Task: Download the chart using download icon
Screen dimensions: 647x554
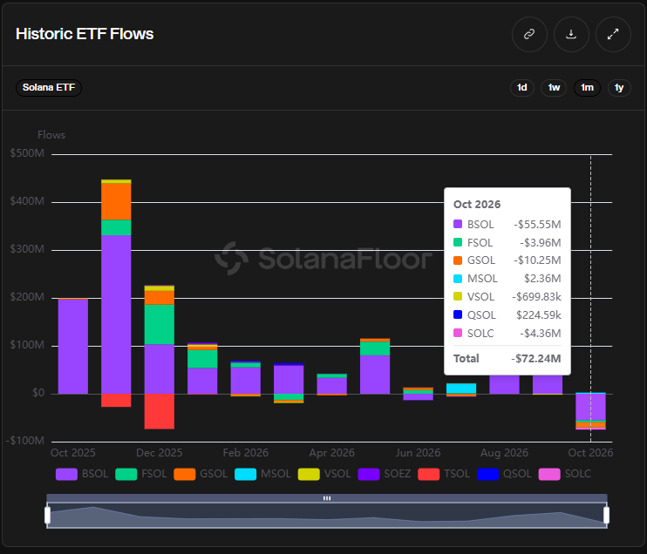Action: (x=571, y=34)
